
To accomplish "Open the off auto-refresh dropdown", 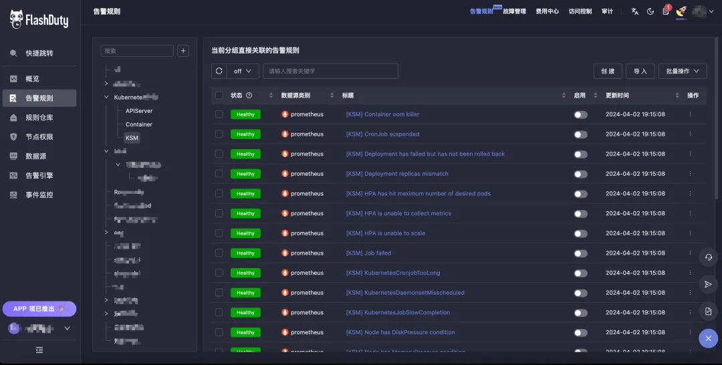I will pos(243,71).
